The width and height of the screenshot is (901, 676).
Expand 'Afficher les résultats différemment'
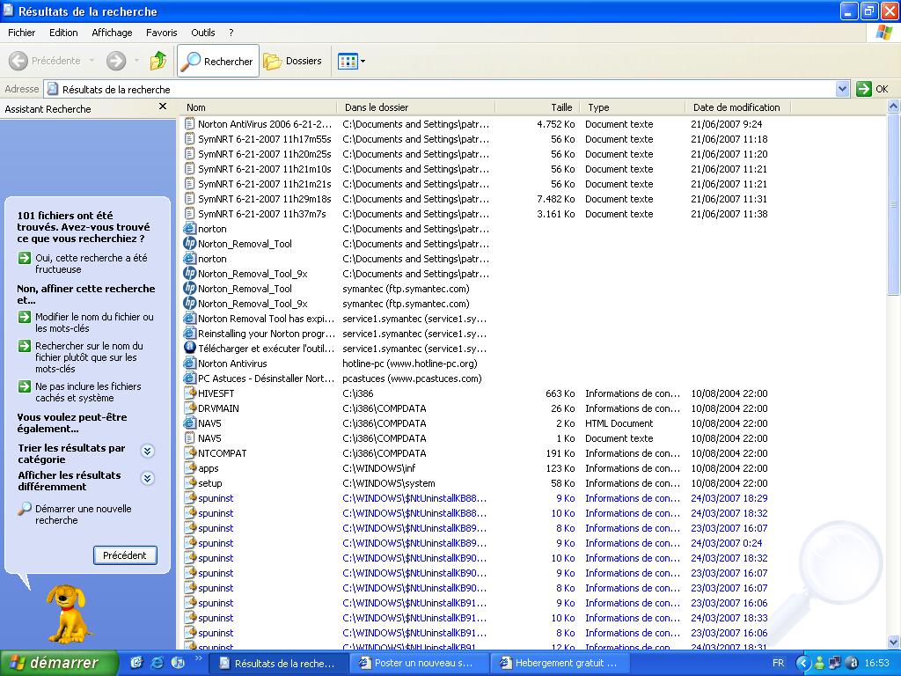click(x=148, y=478)
